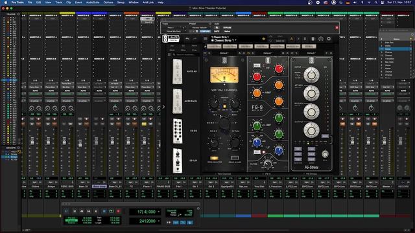The image size is (415, 233).
Task: Remove Virtual Channel module with X
Action: pos(244,53)
